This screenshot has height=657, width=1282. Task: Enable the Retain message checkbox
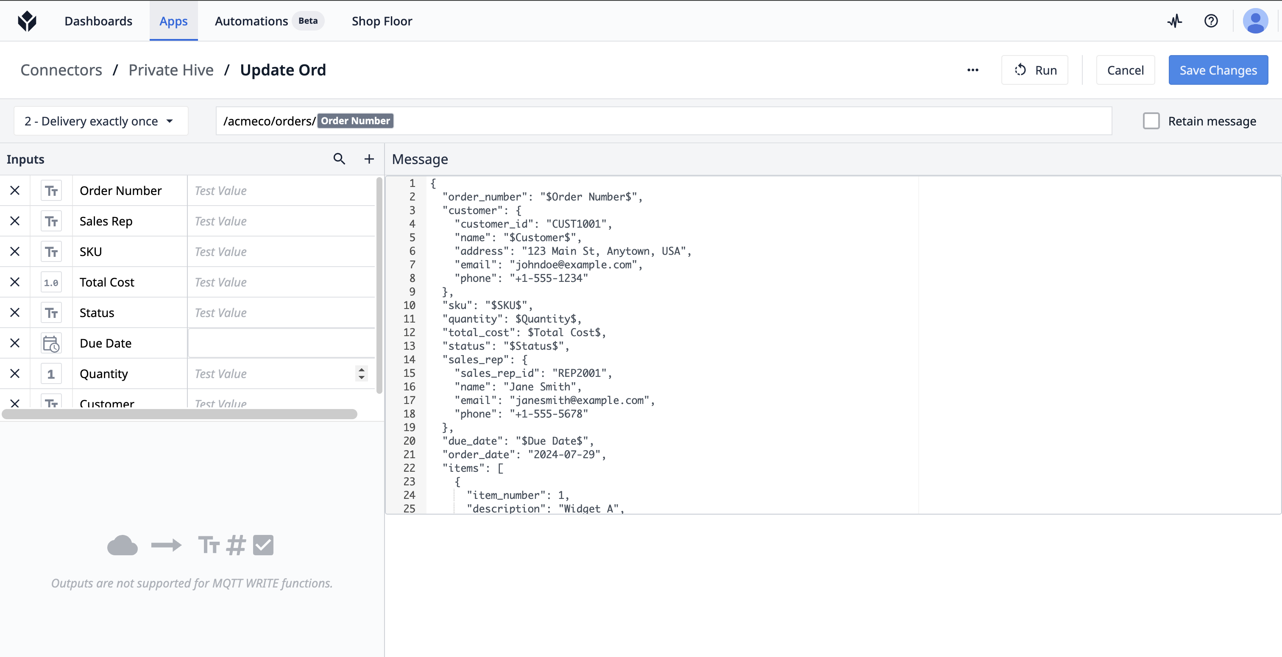coord(1151,121)
